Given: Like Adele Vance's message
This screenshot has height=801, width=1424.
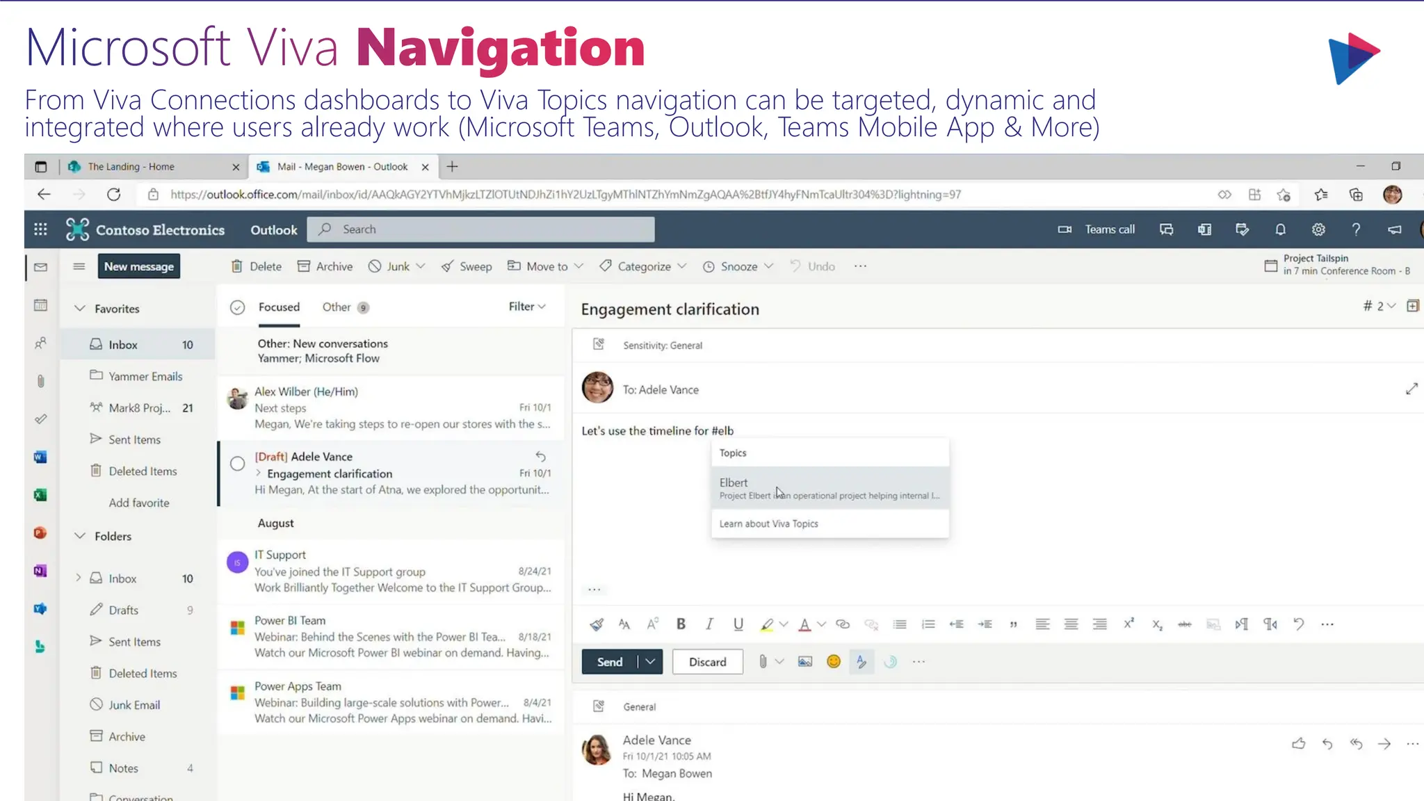Looking at the screenshot, I should [1298, 744].
